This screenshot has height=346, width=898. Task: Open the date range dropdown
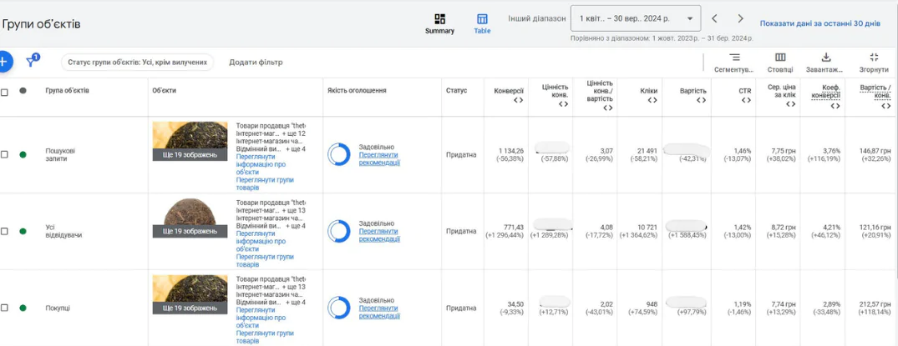[636, 18]
